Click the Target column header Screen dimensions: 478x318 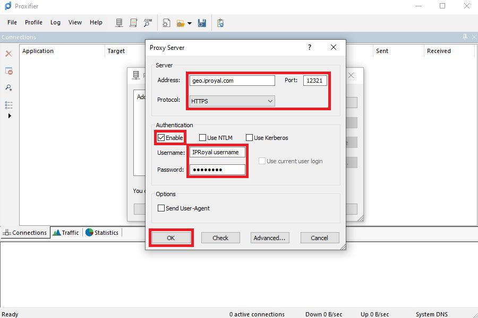coord(125,51)
